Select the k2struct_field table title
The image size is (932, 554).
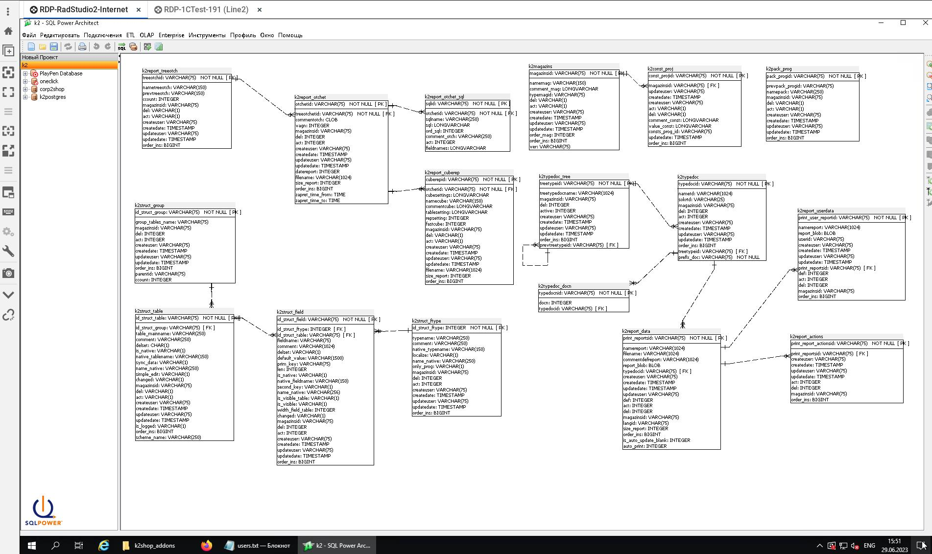click(290, 312)
